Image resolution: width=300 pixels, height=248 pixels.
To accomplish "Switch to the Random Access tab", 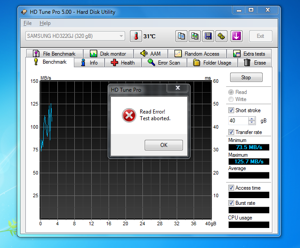I will pyautogui.click(x=197, y=54).
